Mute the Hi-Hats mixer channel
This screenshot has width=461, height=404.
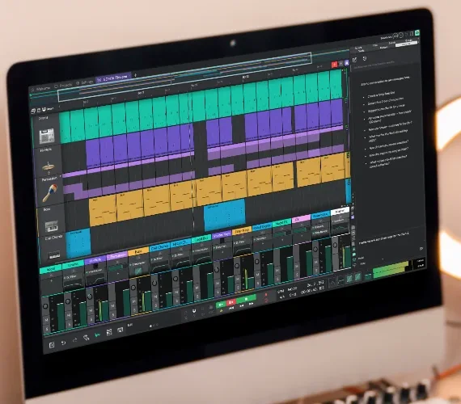click(x=91, y=310)
